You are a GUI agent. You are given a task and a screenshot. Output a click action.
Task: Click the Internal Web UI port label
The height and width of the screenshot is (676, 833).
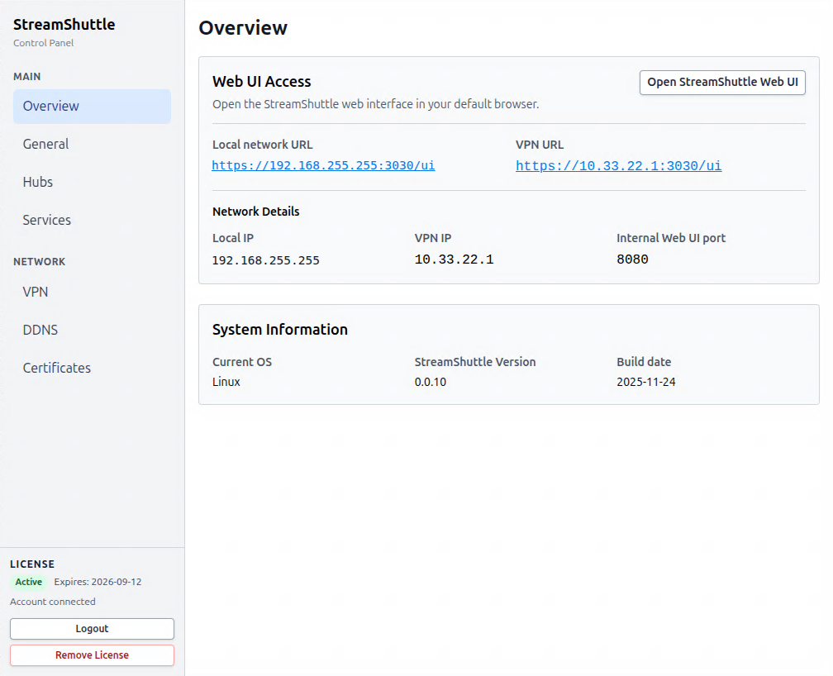coord(671,238)
